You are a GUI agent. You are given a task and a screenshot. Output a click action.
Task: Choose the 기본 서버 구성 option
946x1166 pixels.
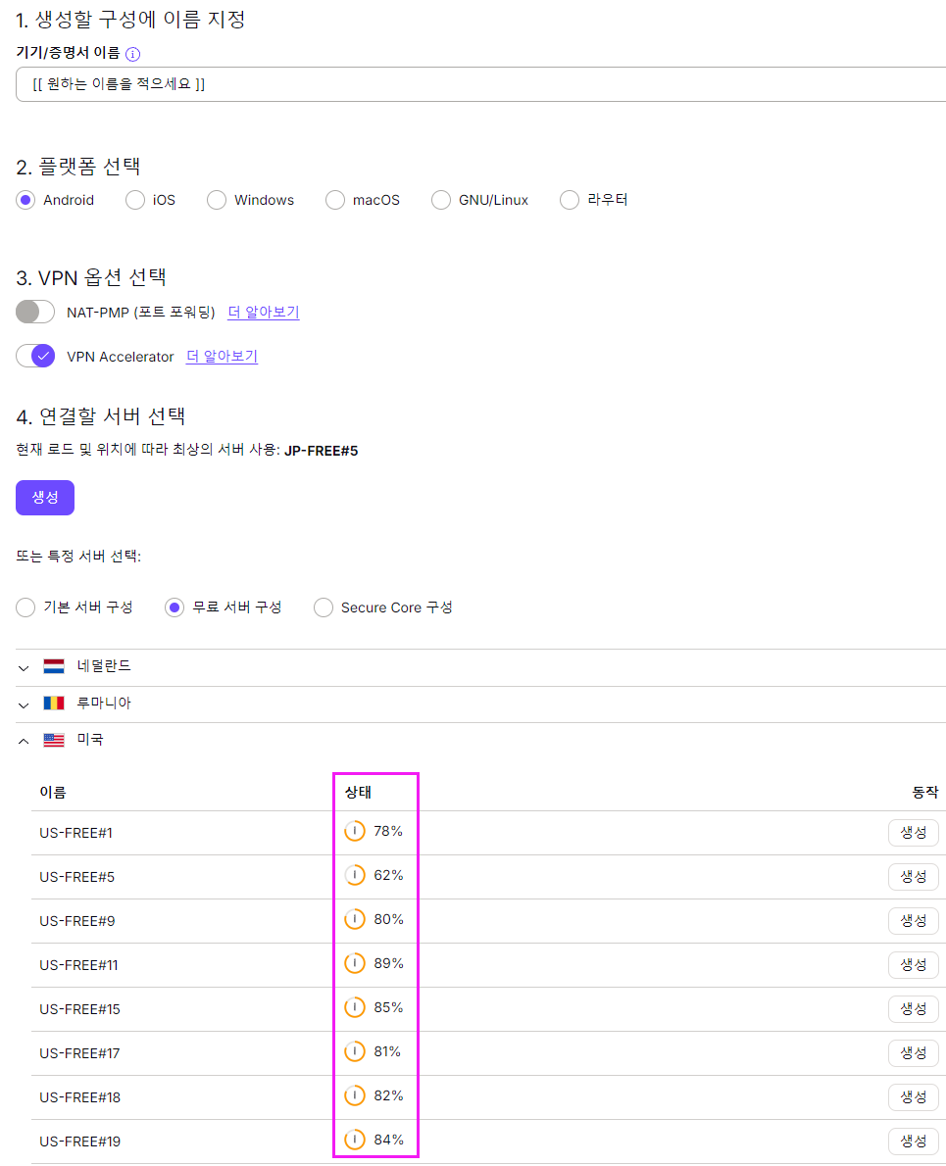tap(26, 607)
